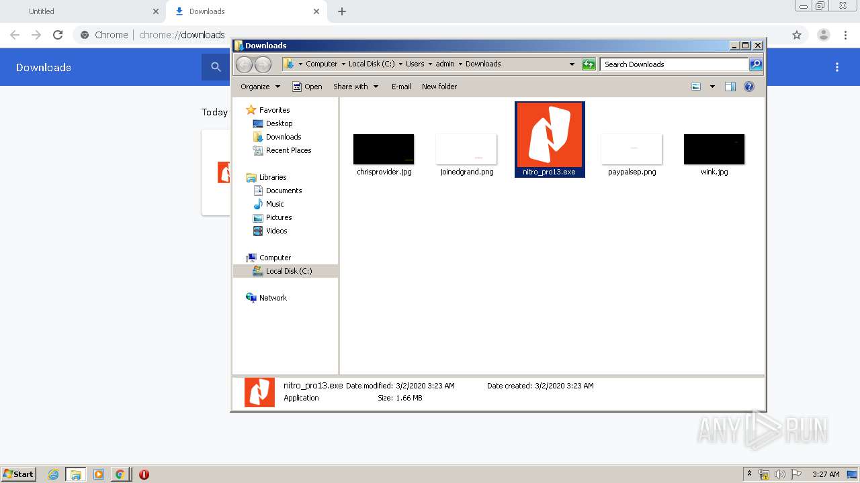
Task: Click the E-mail toolbar button
Action: (401, 87)
